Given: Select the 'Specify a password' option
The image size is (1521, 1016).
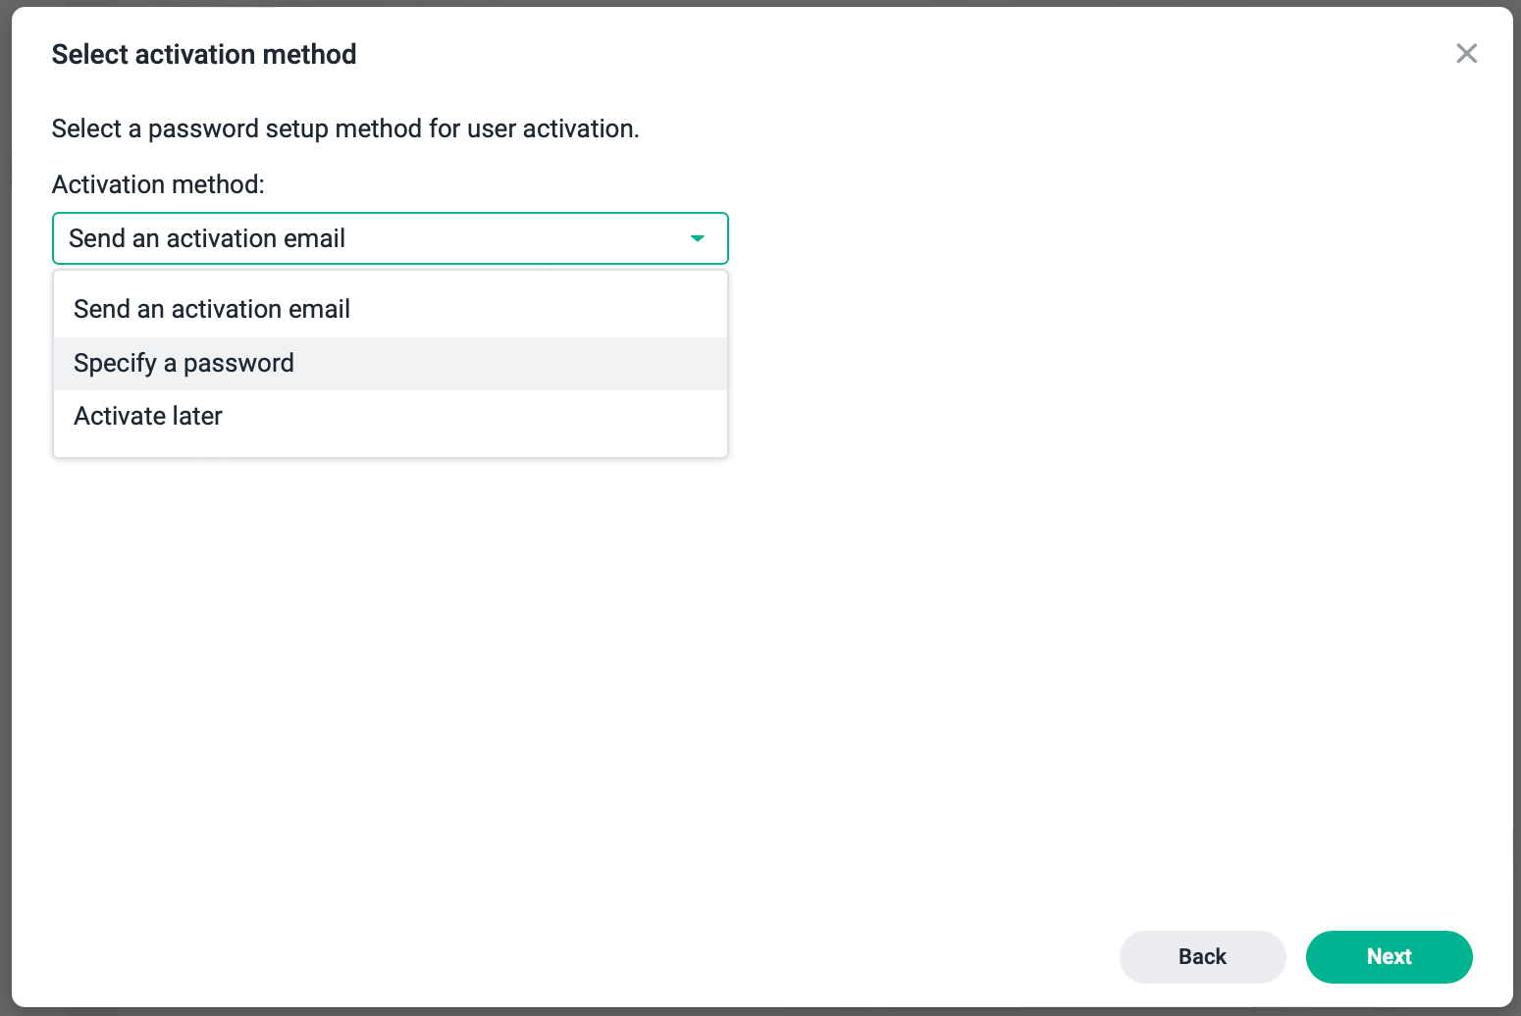Looking at the screenshot, I should coord(184,363).
